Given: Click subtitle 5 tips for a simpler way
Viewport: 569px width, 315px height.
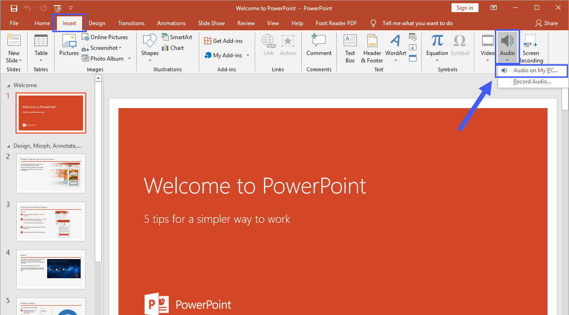Looking at the screenshot, I should click(217, 219).
